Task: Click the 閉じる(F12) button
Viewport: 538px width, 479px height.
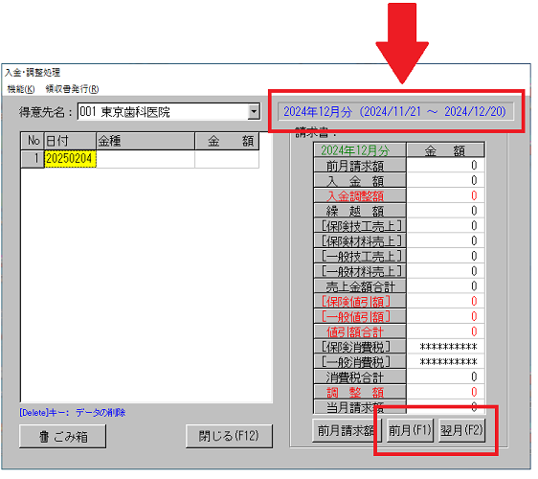Action: (229, 437)
